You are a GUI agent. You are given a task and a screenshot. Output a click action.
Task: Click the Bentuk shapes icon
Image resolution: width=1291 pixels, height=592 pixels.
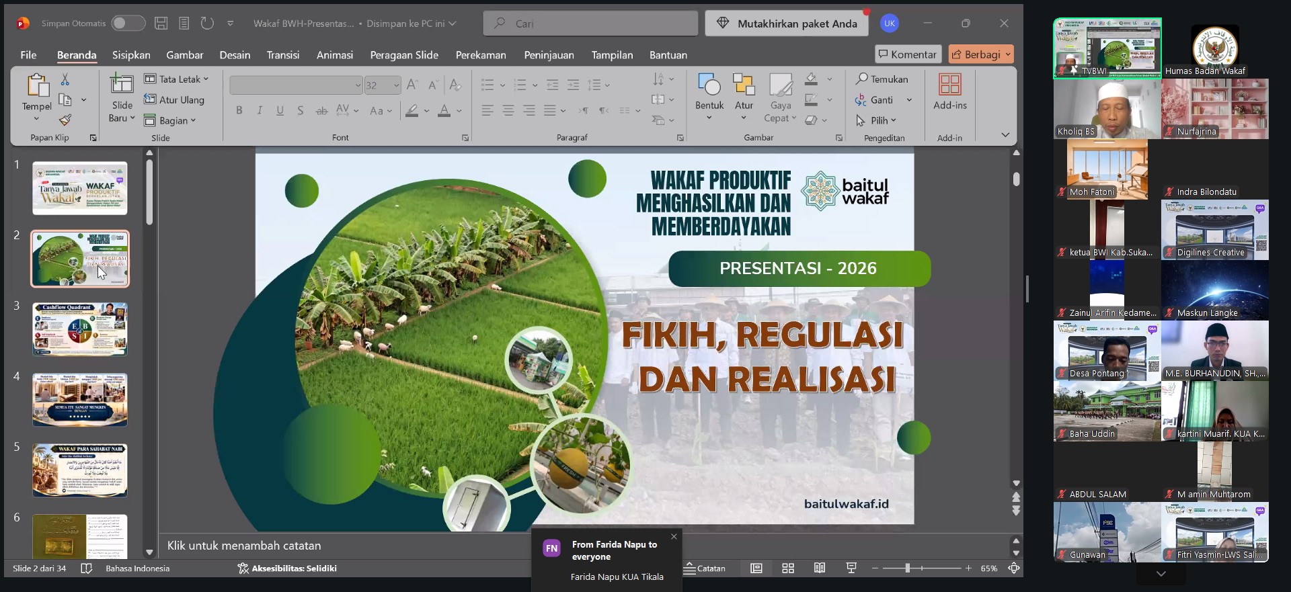pos(709,85)
